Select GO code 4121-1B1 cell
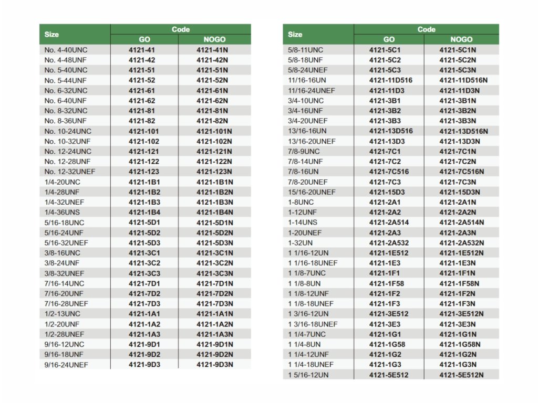The height and width of the screenshot is (403, 538). coord(144,182)
